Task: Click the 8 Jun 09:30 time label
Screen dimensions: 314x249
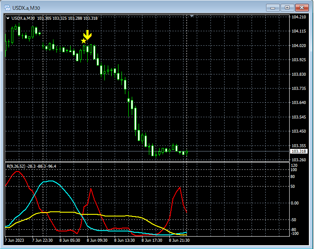Action: tap(97, 240)
